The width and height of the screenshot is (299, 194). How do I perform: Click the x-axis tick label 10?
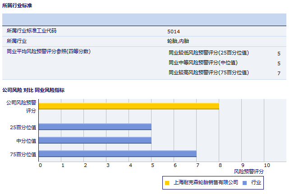[267, 166]
